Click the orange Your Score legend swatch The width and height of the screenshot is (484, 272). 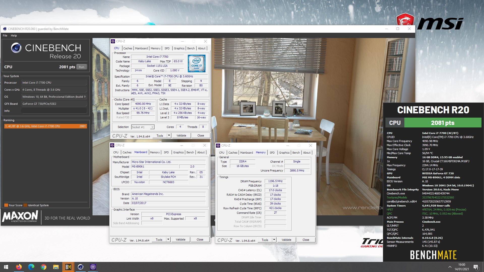pos(6,205)
